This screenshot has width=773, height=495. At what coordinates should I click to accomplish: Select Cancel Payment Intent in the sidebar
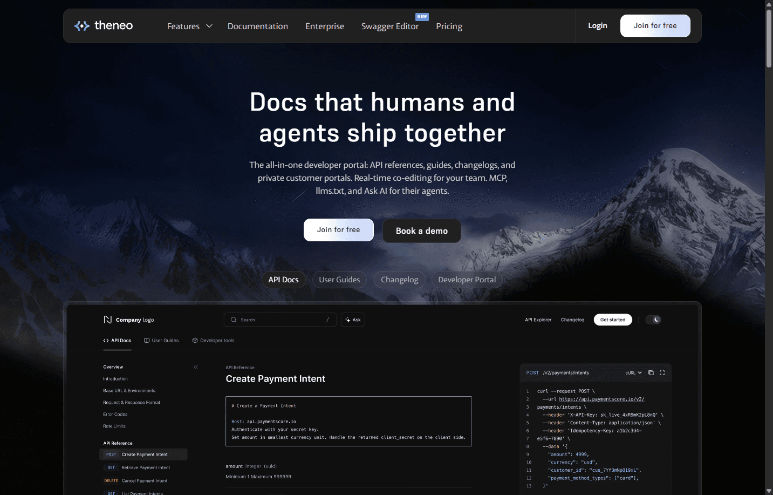click(145, 480)
